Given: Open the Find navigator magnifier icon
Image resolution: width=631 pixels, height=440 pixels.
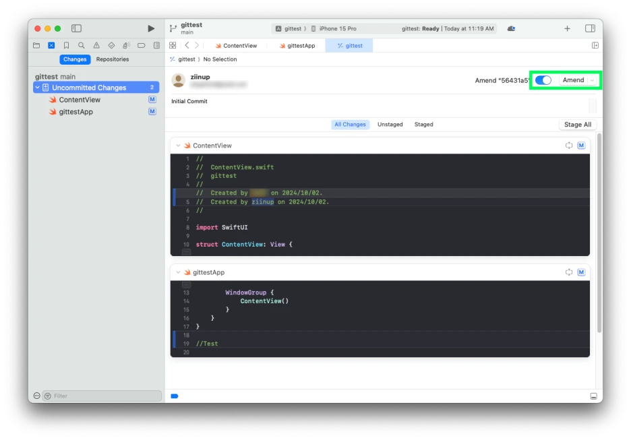Looking at the screenshot, I should pos(82,45).
